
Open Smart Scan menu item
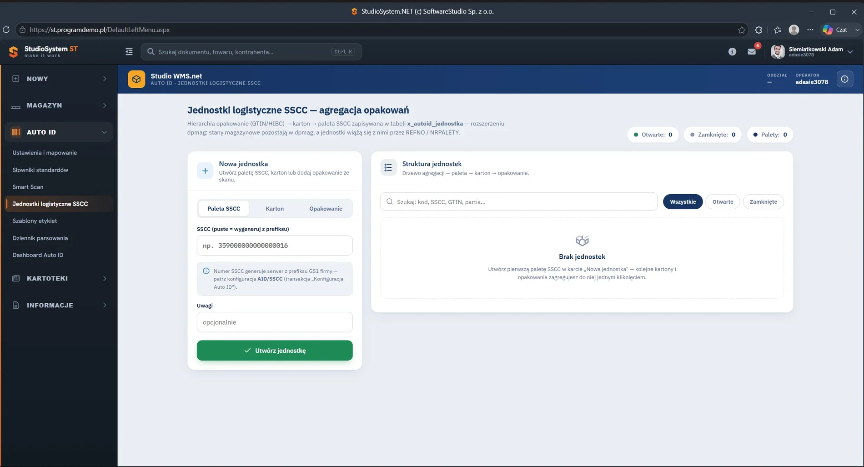28,187
